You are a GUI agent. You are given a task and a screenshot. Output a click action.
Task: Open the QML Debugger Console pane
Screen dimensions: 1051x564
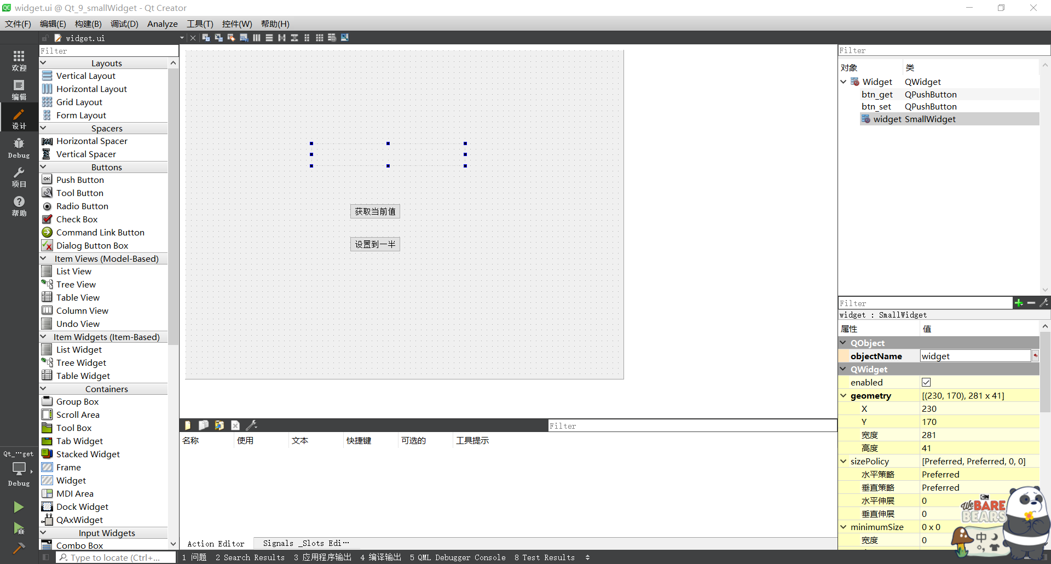click(458, 557)
